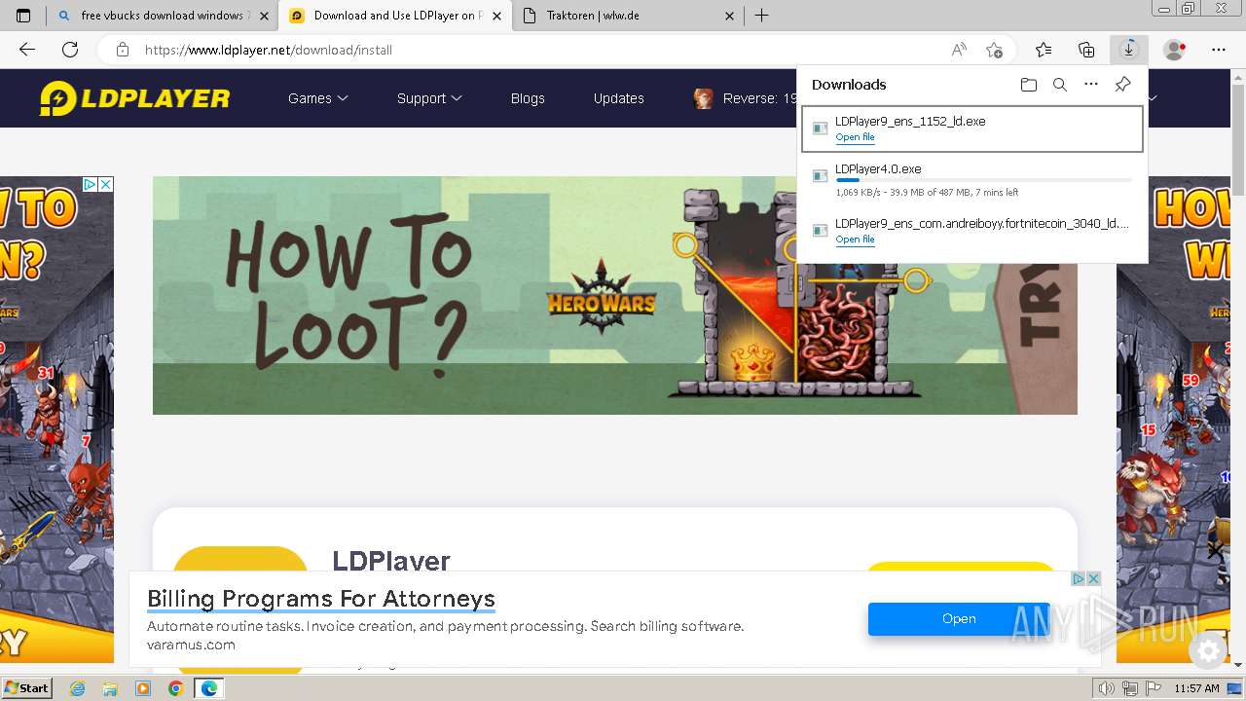Open the Windows Media Player taskbar icon
The image size is (1246, 701).
[x=143, y=688]
